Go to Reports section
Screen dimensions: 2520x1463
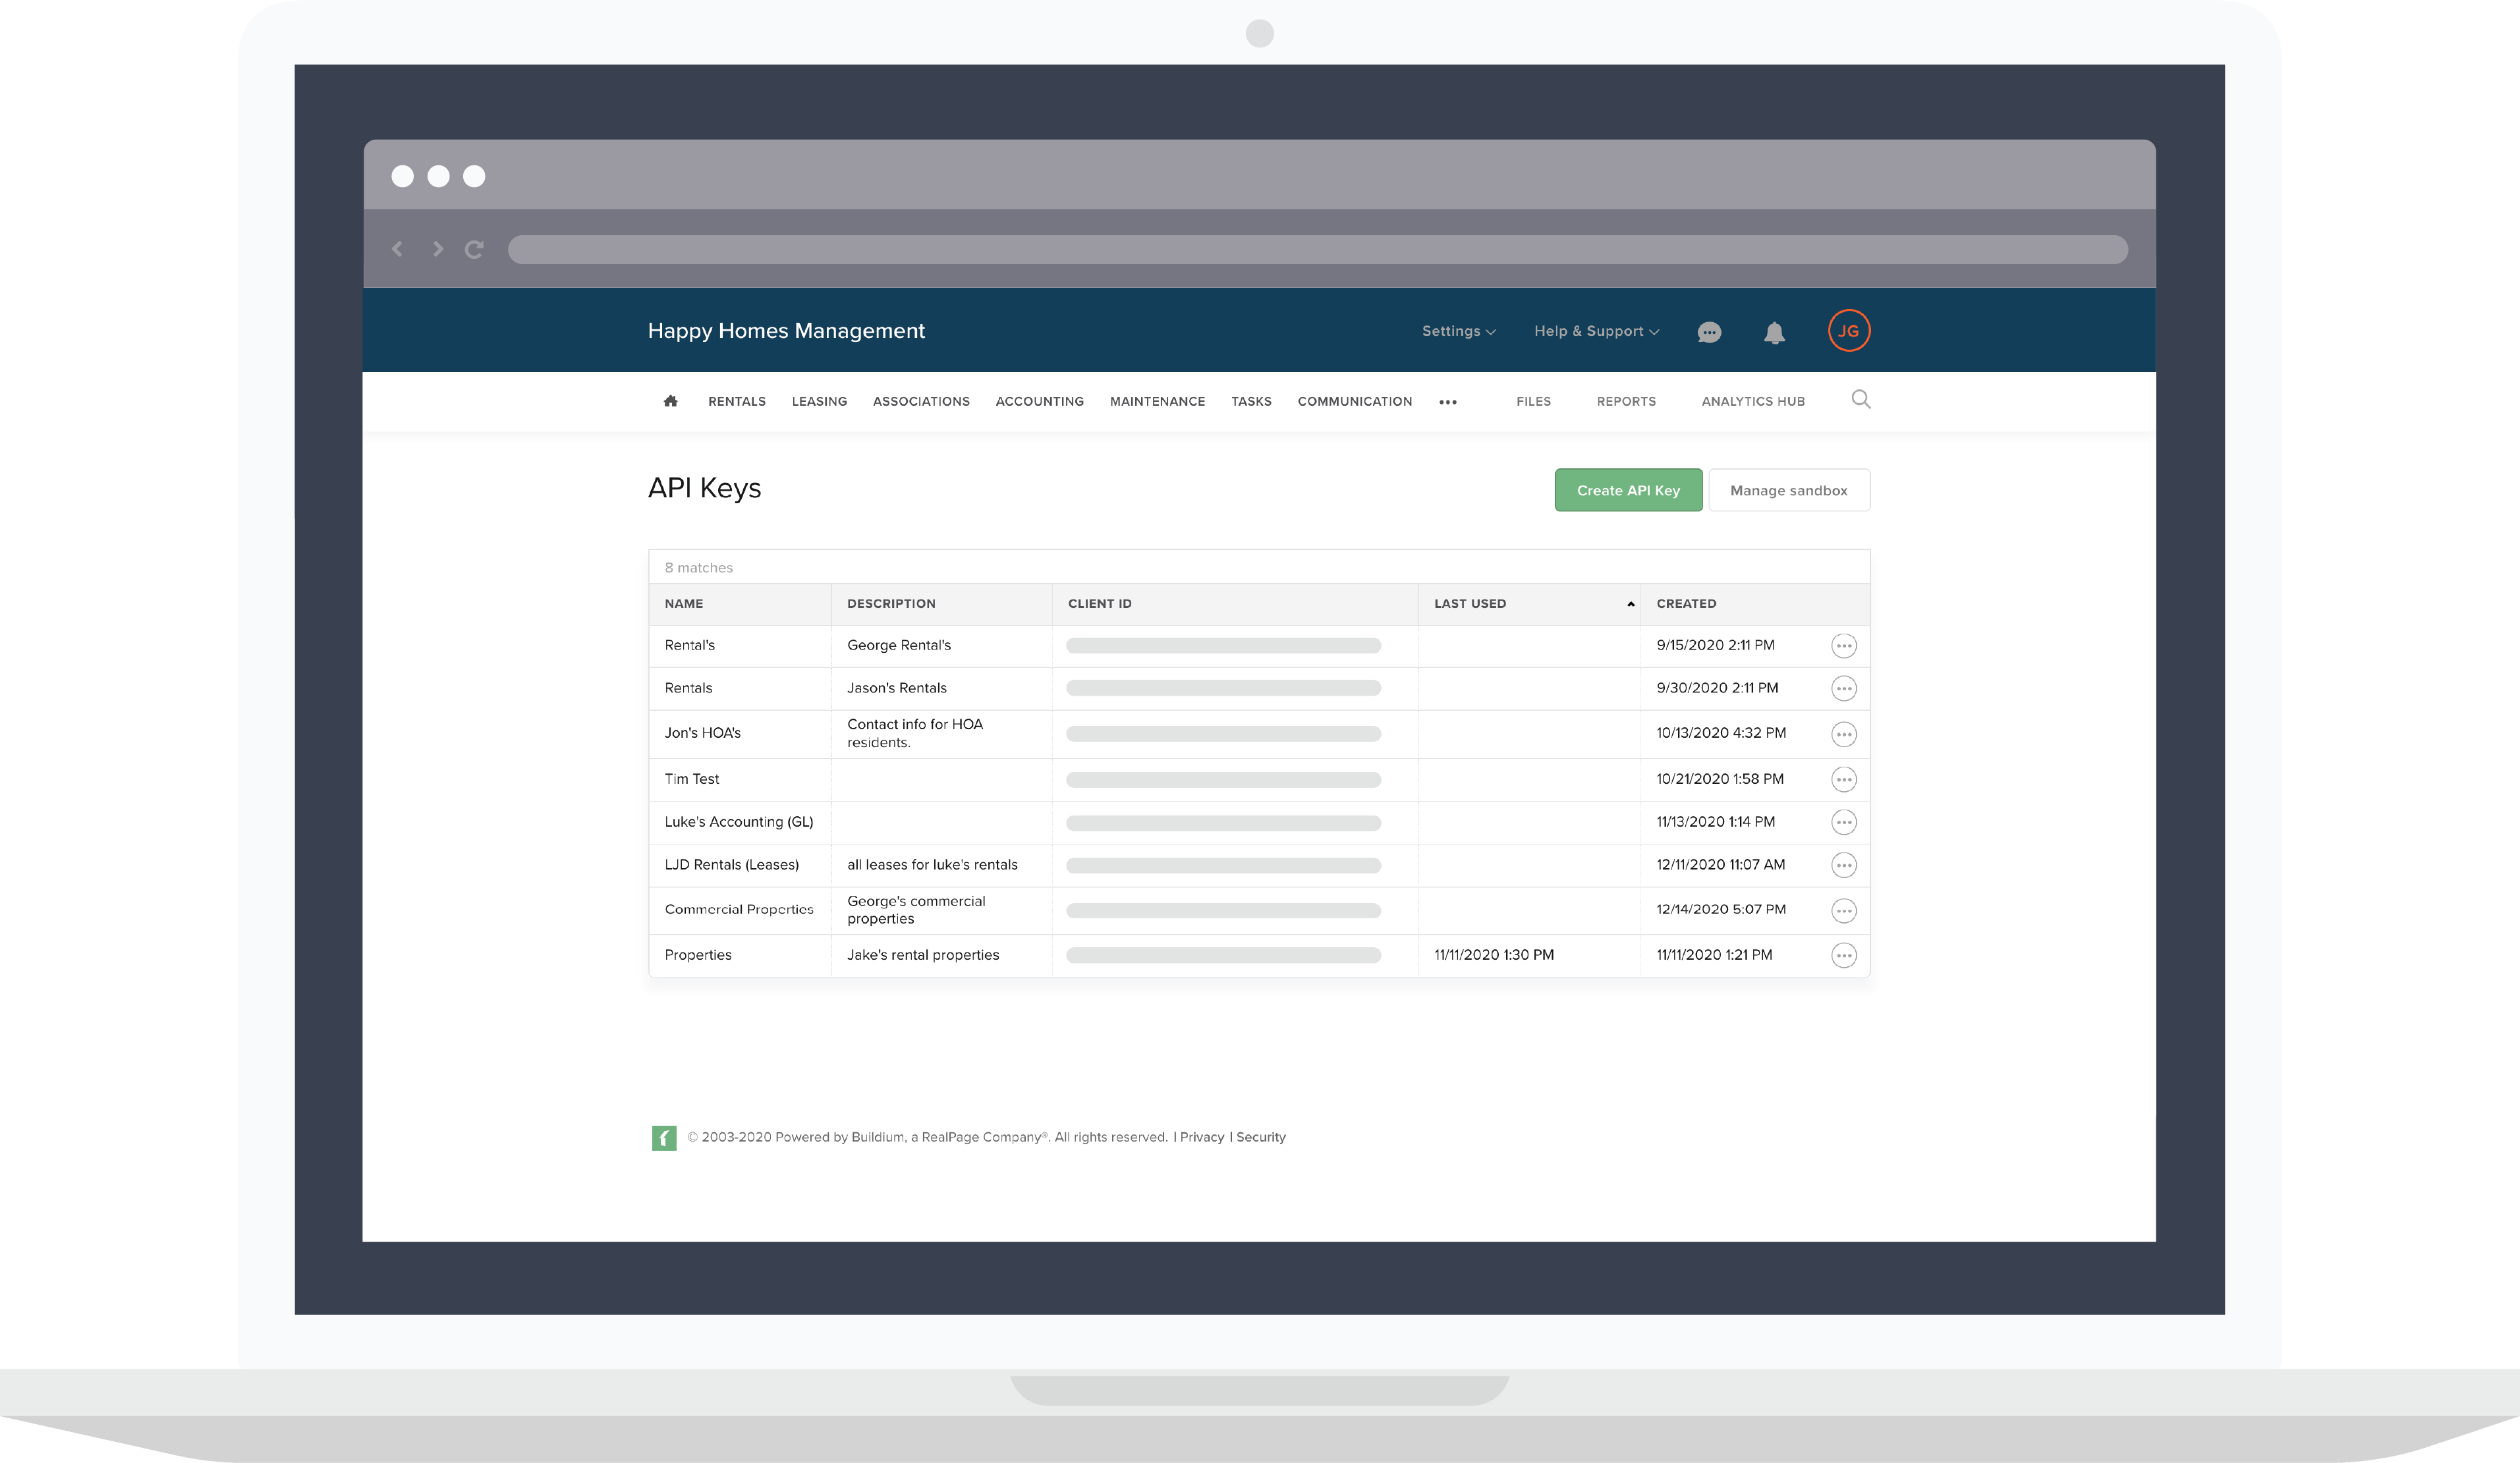pos(1626,401)
